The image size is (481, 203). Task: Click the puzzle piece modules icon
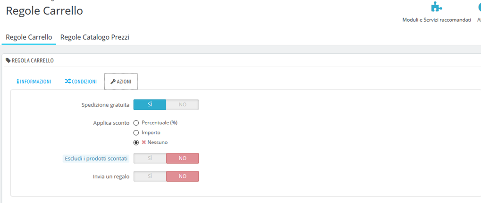tap(437, 7)
